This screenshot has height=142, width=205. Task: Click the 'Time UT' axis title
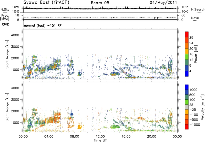click(100, 140)
